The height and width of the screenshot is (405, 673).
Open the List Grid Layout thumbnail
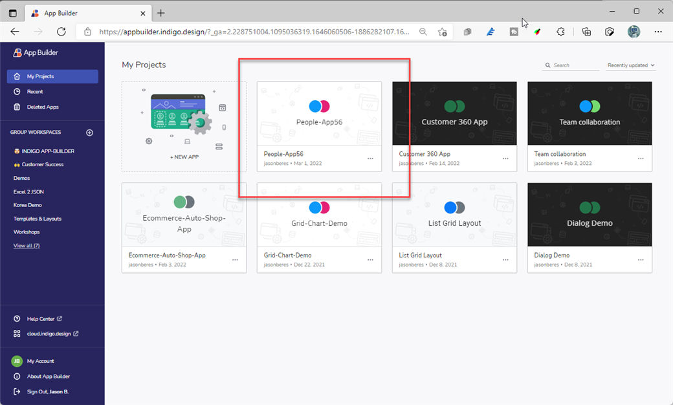[x=454, y=215]
